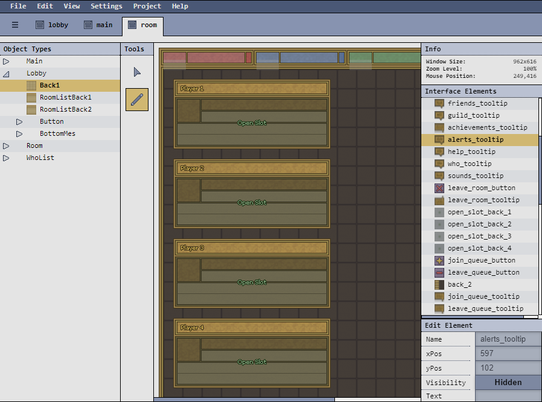Click the guild_tooltip element icon
Image resolution: width=542 pixels, height=402 pixels.
(439, 115)
